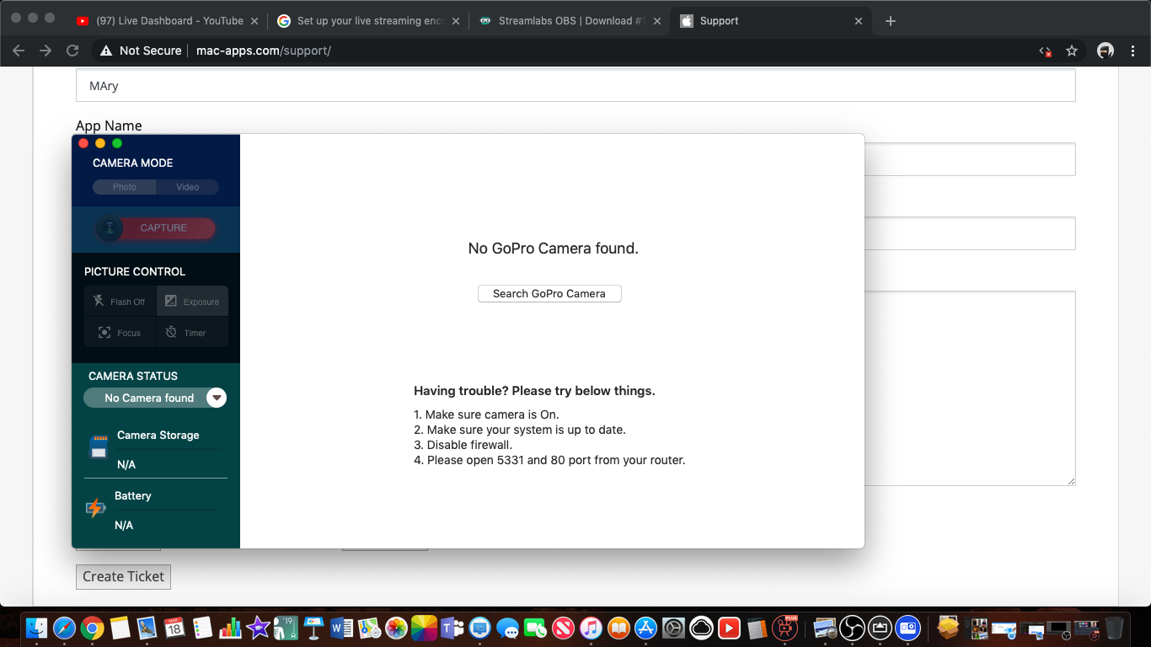Open Calendar from the Dock

[174, 627]
